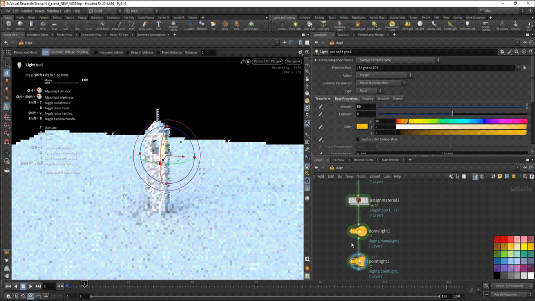Enable the Keep orientation checkbox
This screenshot has width=535, height=301.
tap(96, 53)
